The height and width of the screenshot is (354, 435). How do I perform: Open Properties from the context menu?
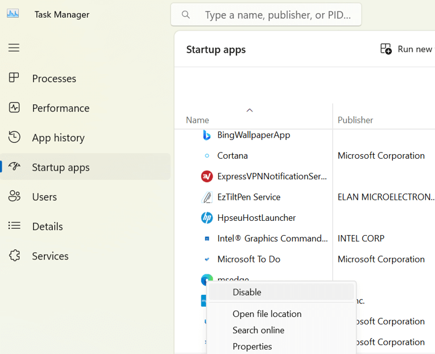click(252, 346)
